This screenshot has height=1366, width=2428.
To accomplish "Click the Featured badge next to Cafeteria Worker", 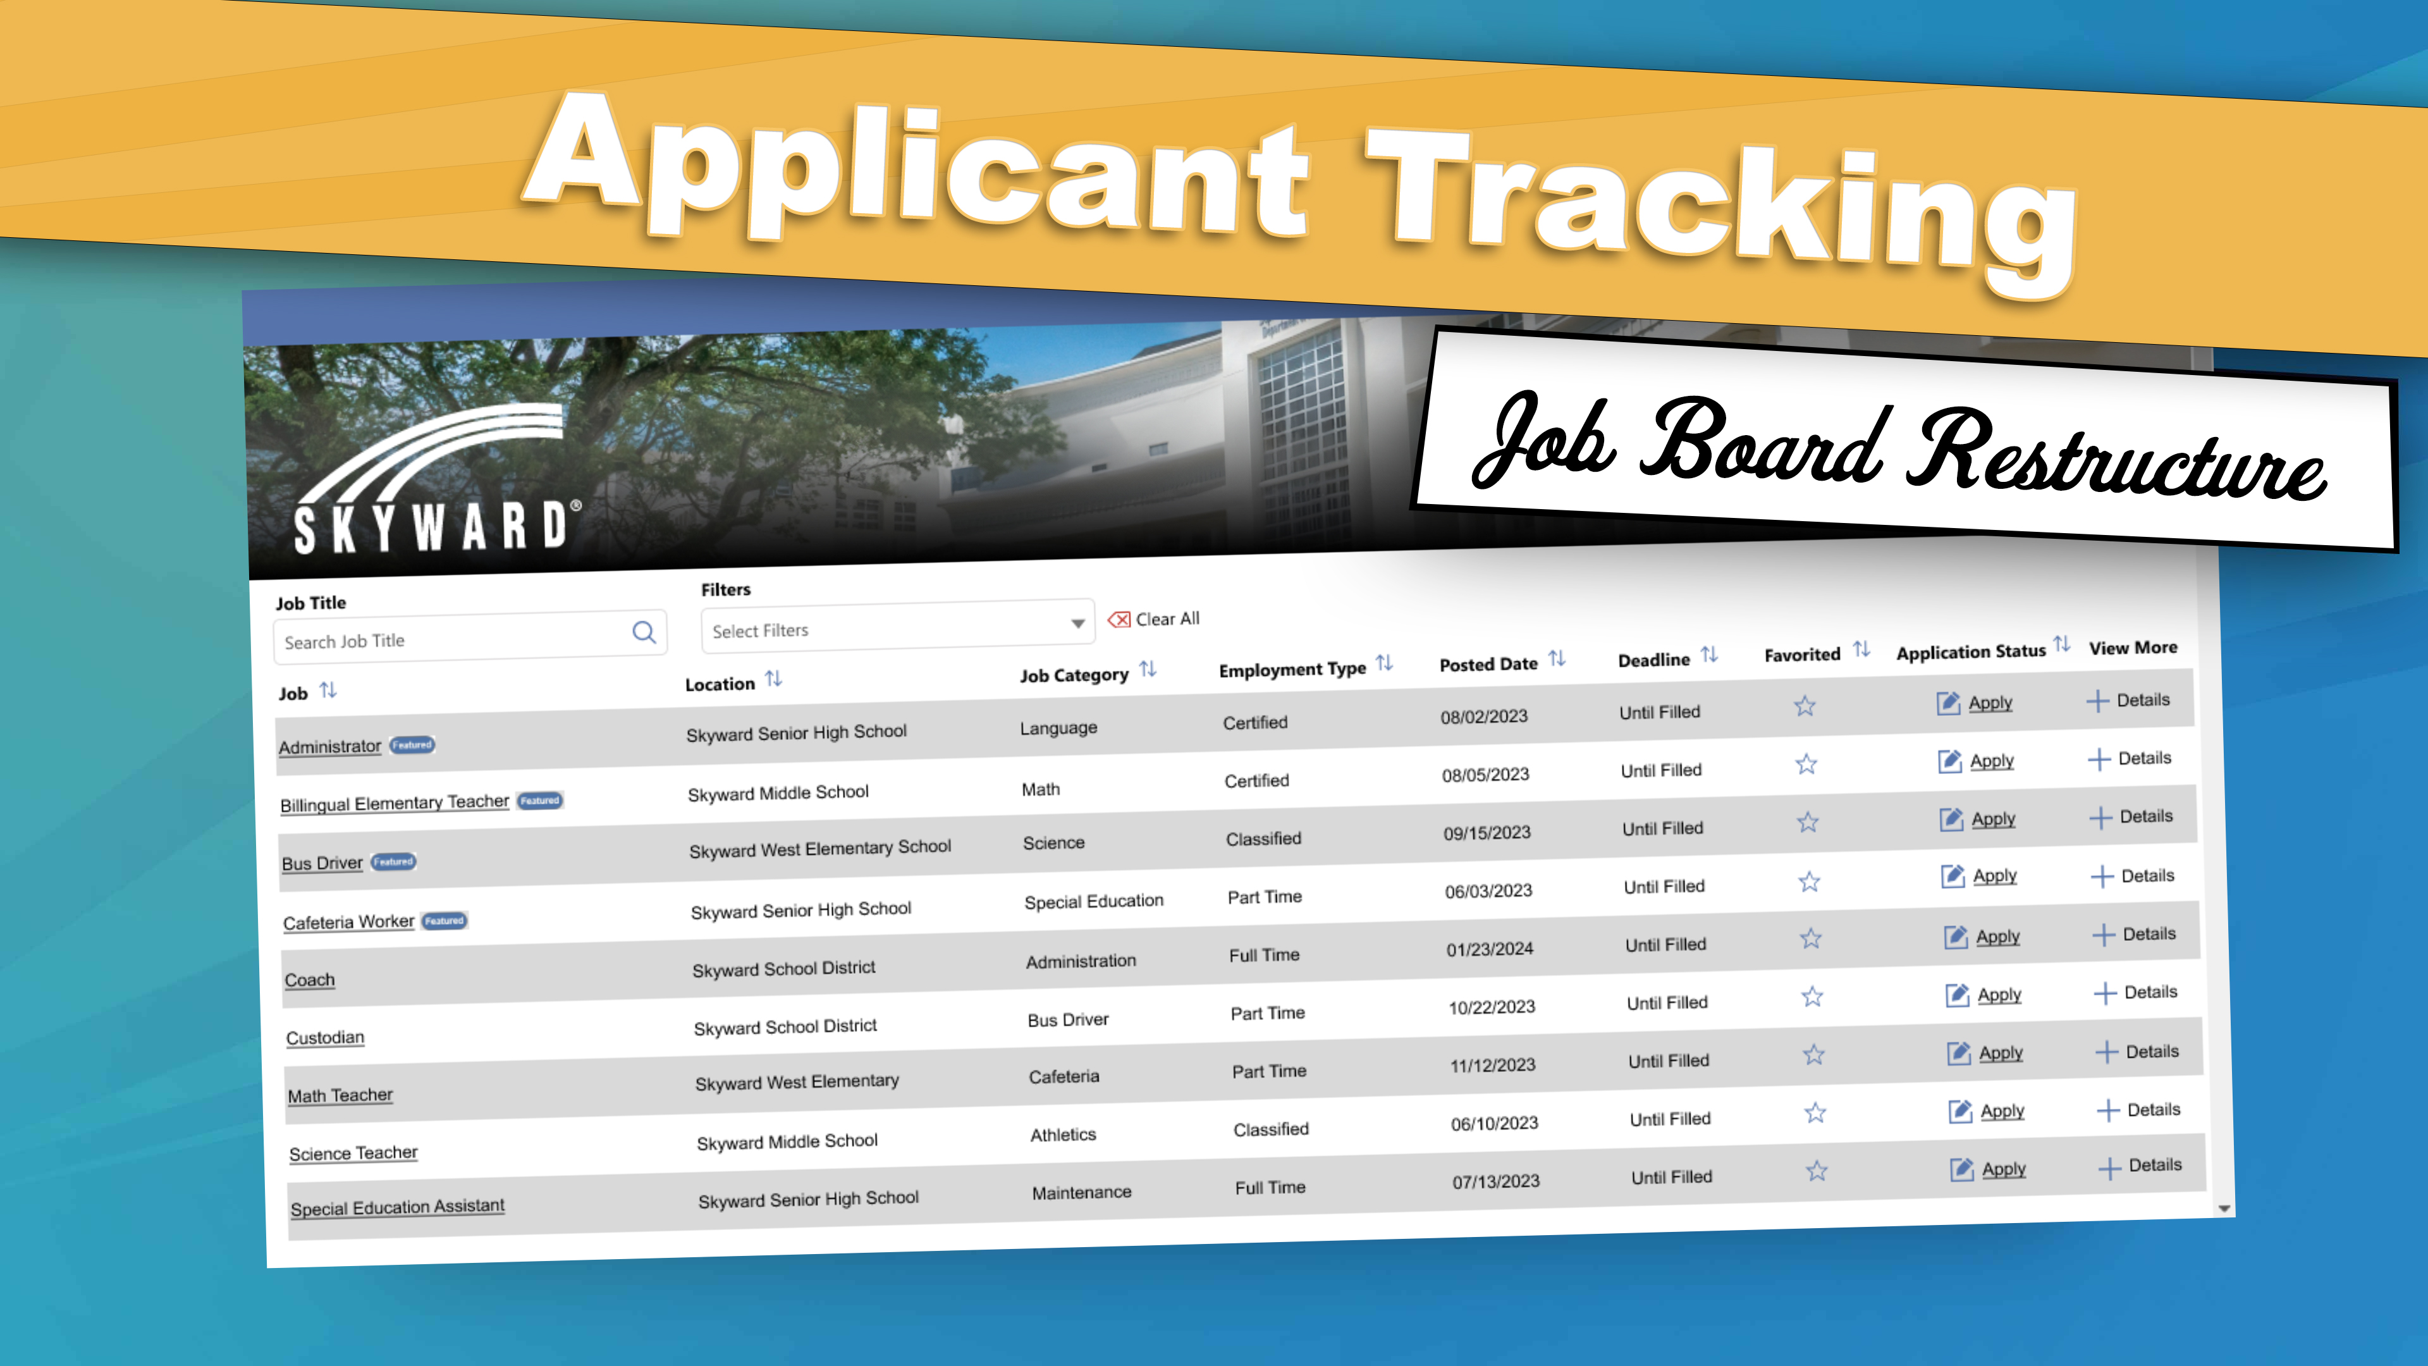I will [444, 921].
